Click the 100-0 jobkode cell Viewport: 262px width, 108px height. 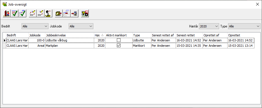pos(37,40)
